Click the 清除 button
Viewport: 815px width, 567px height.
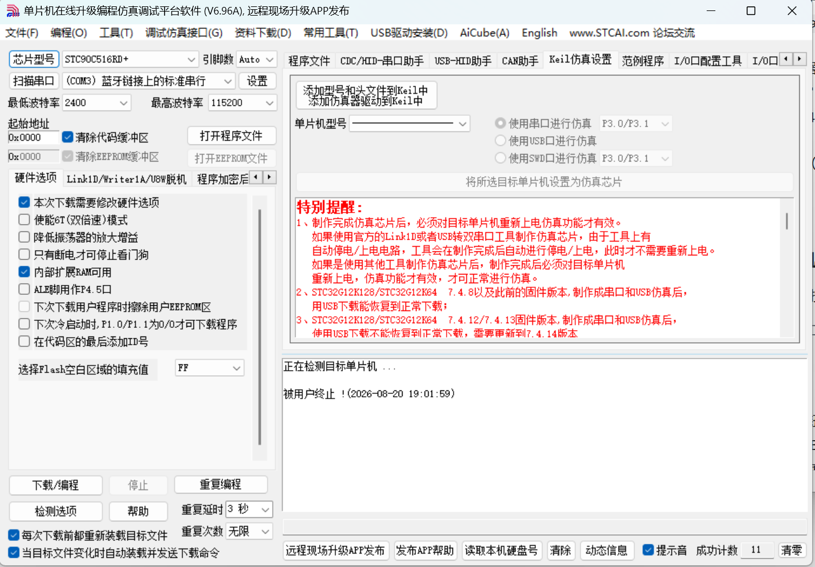tap(561, 550)
